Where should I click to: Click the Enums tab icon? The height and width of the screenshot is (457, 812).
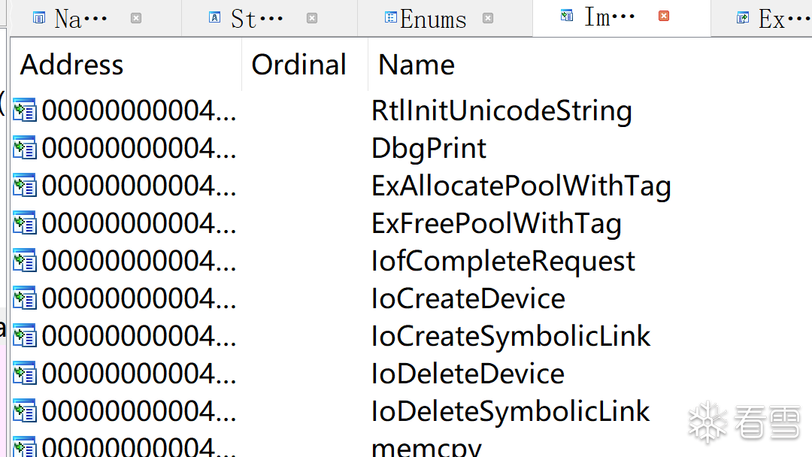390,18
